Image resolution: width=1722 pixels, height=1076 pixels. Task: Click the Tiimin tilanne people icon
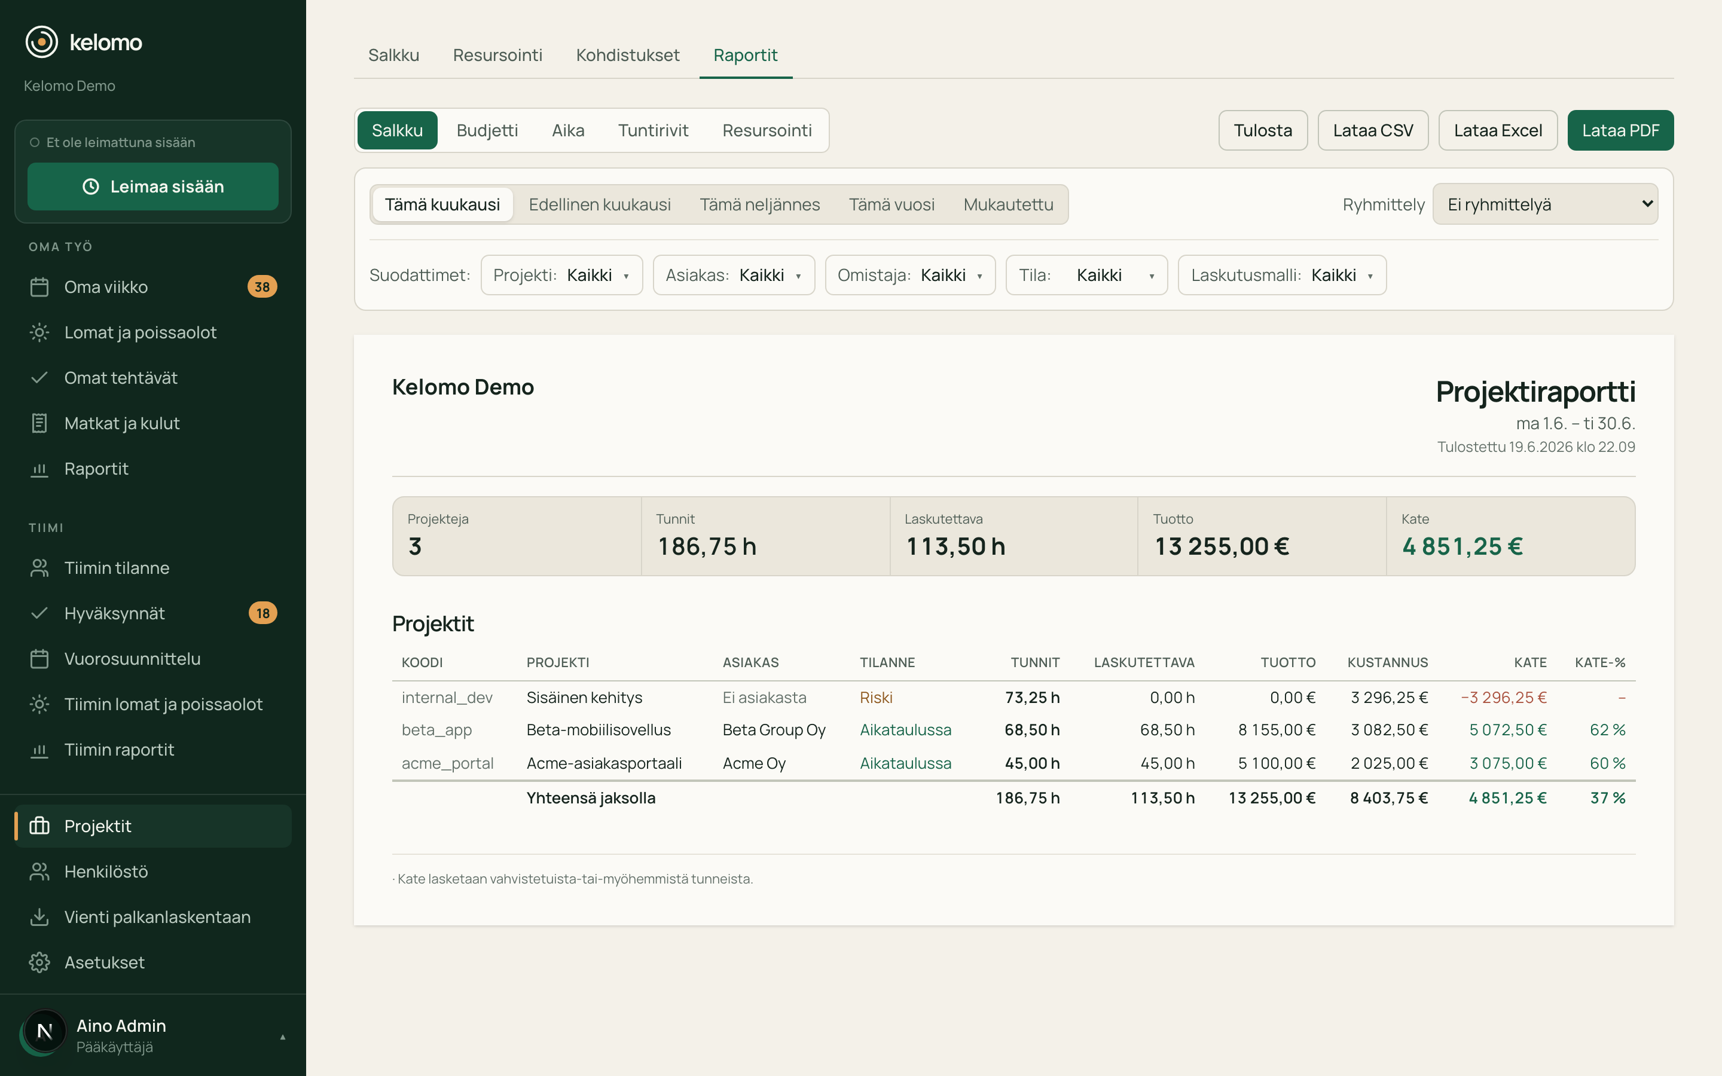[39, 568]
